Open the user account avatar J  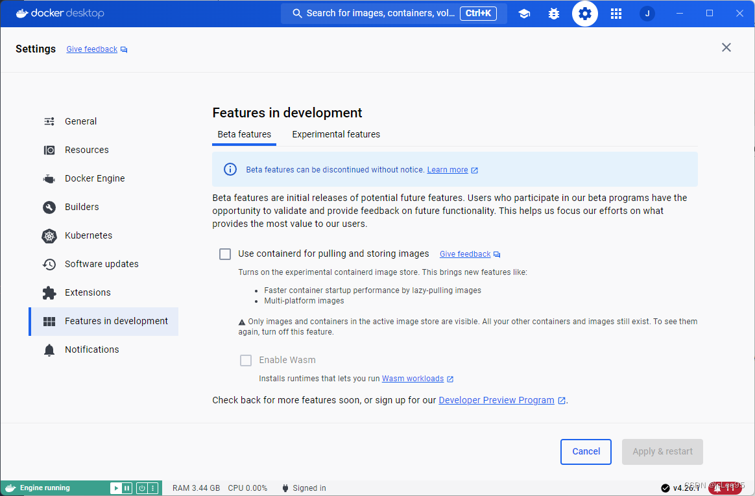[647, 14]
